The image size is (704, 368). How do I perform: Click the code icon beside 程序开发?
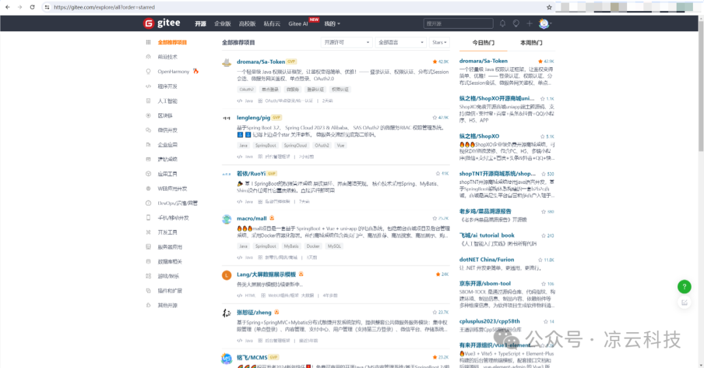point(148,86)
